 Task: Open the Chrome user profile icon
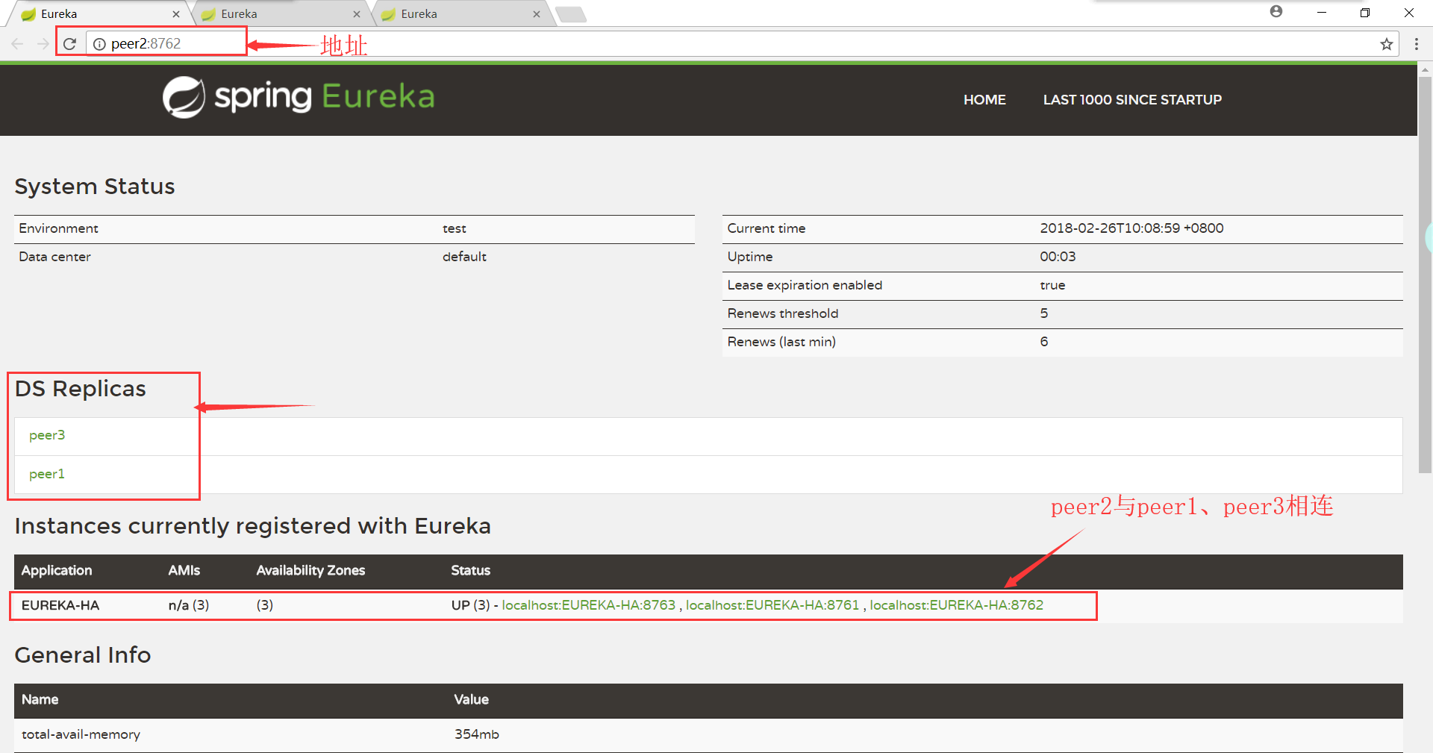pos(1276,12)
